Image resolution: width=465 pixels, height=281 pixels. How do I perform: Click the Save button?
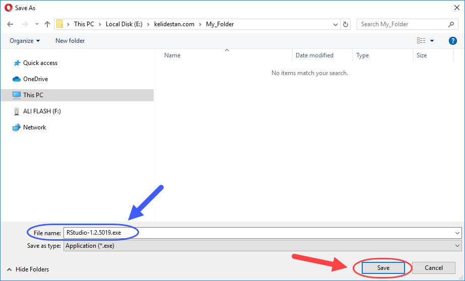click(383, 268)
